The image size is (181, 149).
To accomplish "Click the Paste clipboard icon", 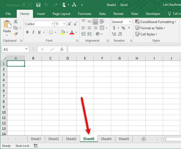I will click(x=7, y=24).
